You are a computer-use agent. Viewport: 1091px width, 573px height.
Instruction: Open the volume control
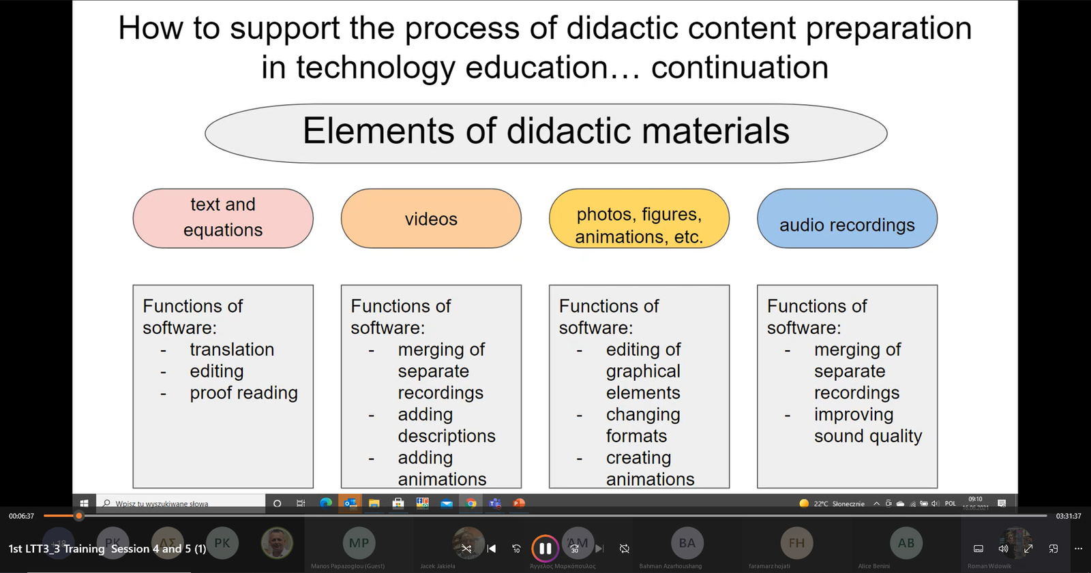tap(1003, 548)
